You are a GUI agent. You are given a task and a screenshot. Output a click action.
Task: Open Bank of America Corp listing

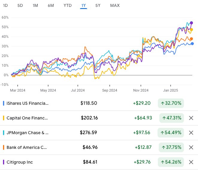coord(27,147)
